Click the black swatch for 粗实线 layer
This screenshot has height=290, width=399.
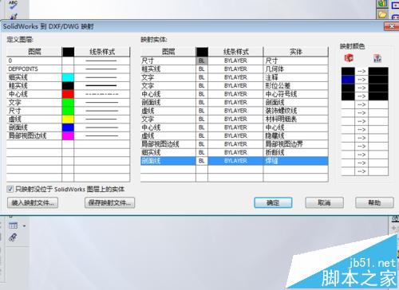[68, 86]
